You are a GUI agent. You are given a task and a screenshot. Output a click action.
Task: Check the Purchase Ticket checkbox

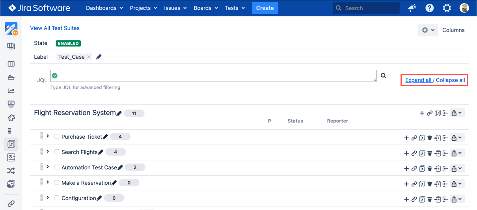57,137
